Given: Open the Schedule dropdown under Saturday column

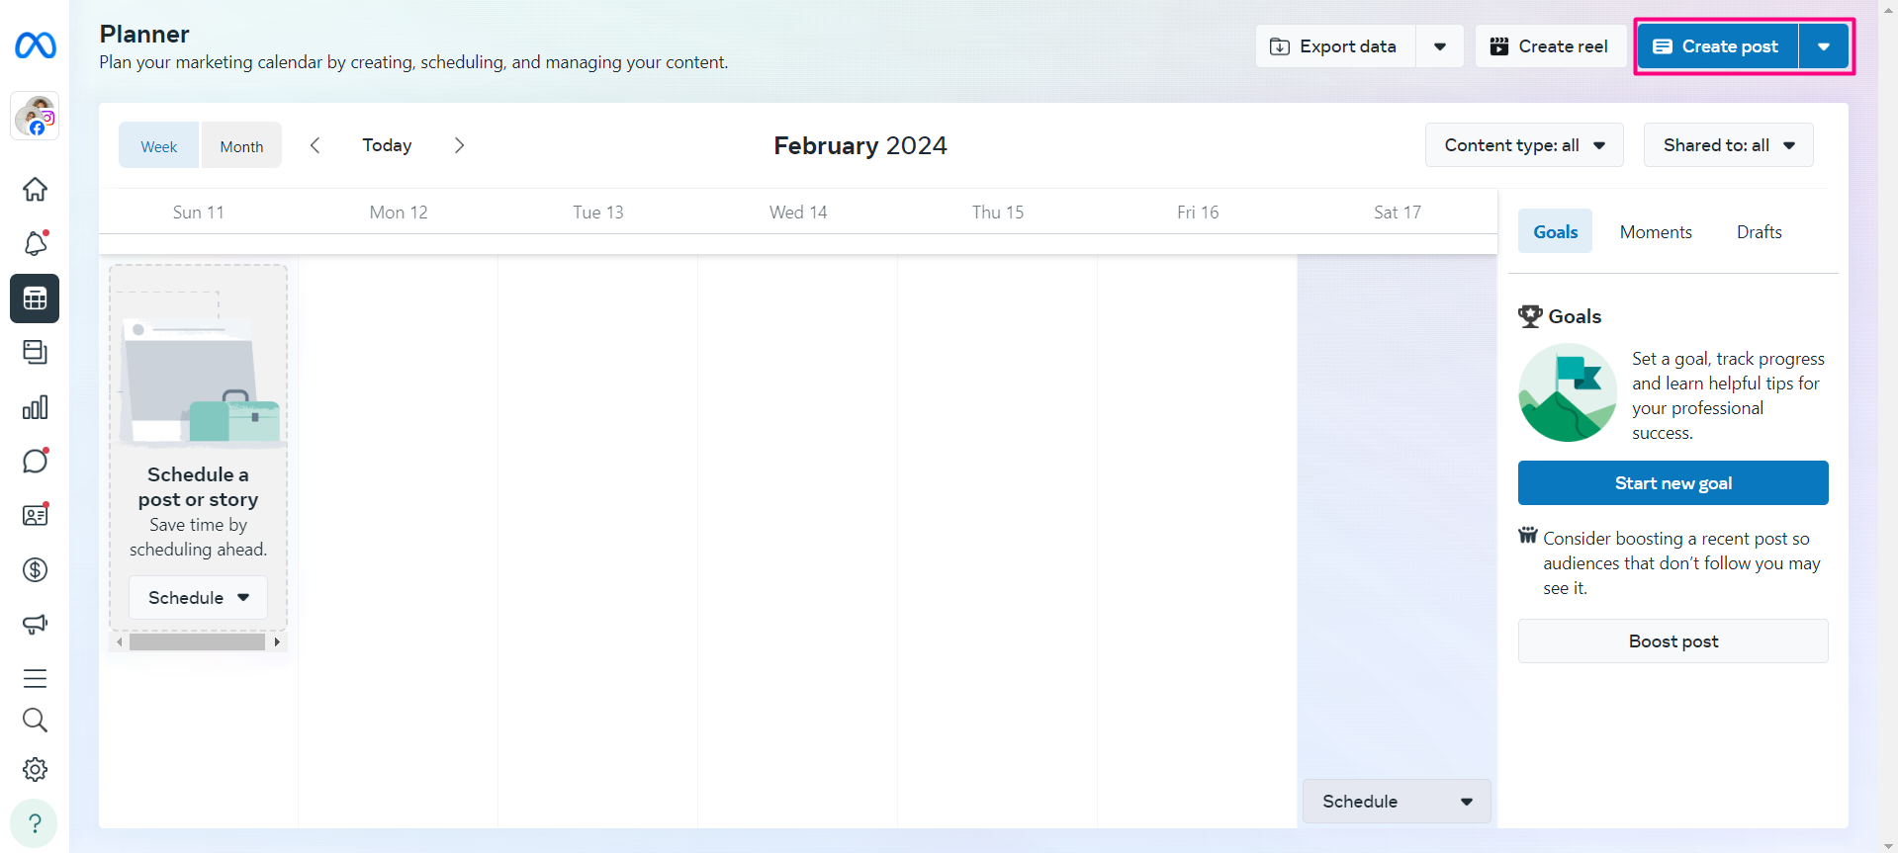Looking at the screenshot, I should (1397, 802).
